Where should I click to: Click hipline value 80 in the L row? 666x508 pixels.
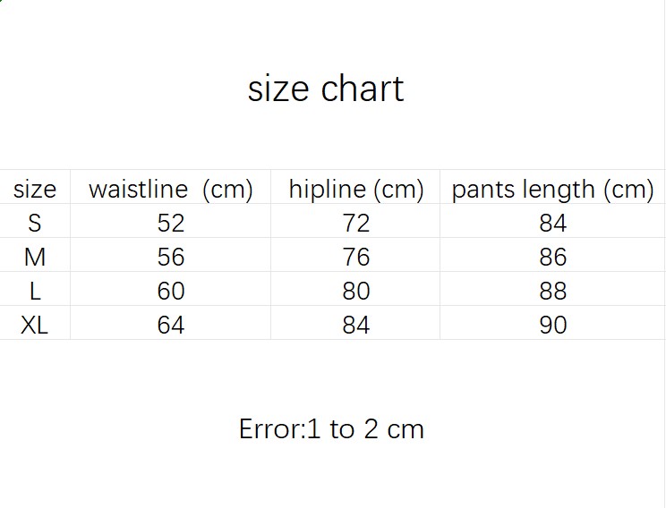(x=355, y=291)
